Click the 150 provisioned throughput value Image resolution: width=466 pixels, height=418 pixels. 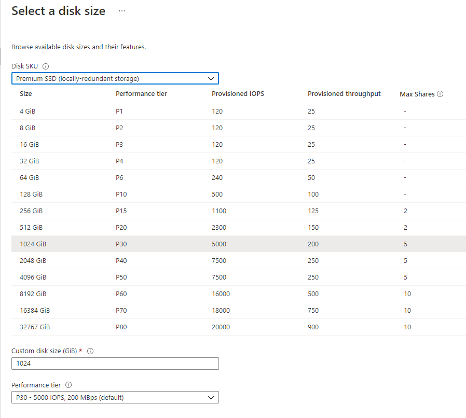click(313, 228)
